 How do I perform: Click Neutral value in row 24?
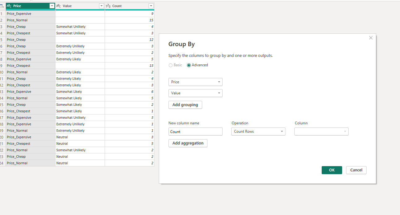pyautogui.click(x=80, y=163)
